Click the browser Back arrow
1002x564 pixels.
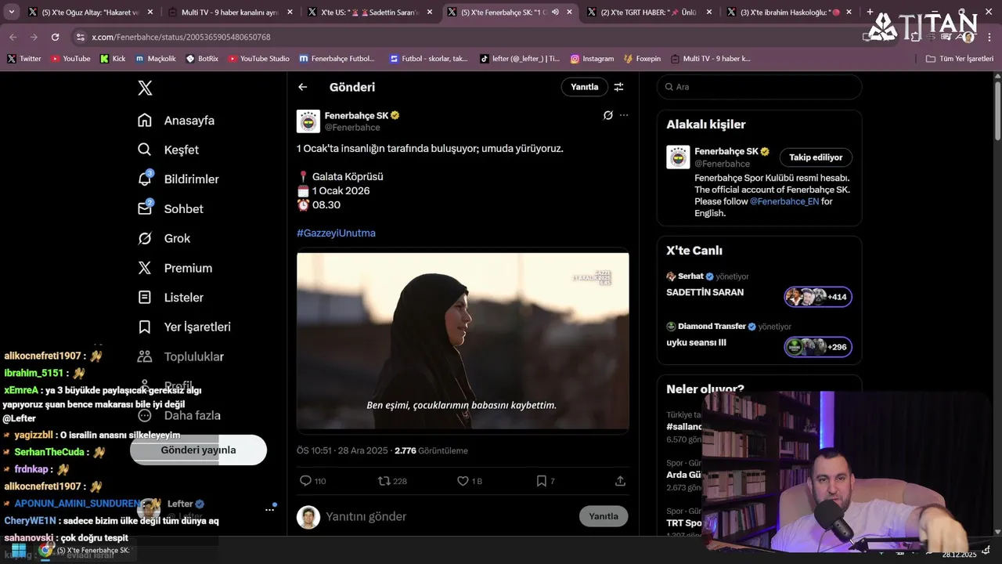point(13,37)
